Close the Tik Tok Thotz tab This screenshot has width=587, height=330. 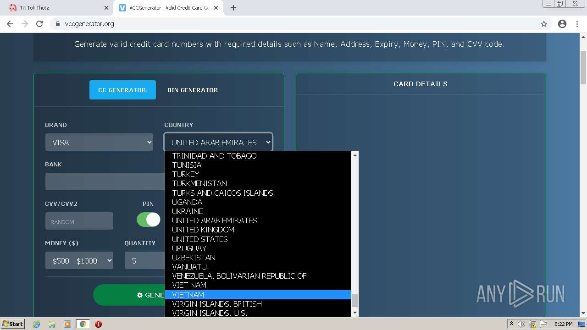click(106, 8)
